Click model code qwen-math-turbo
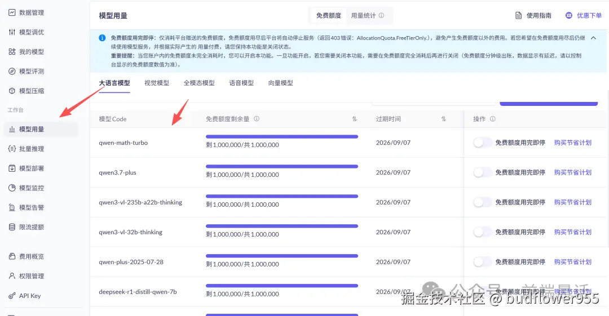This screenshot has width=609, height=316. click(123, 143)
